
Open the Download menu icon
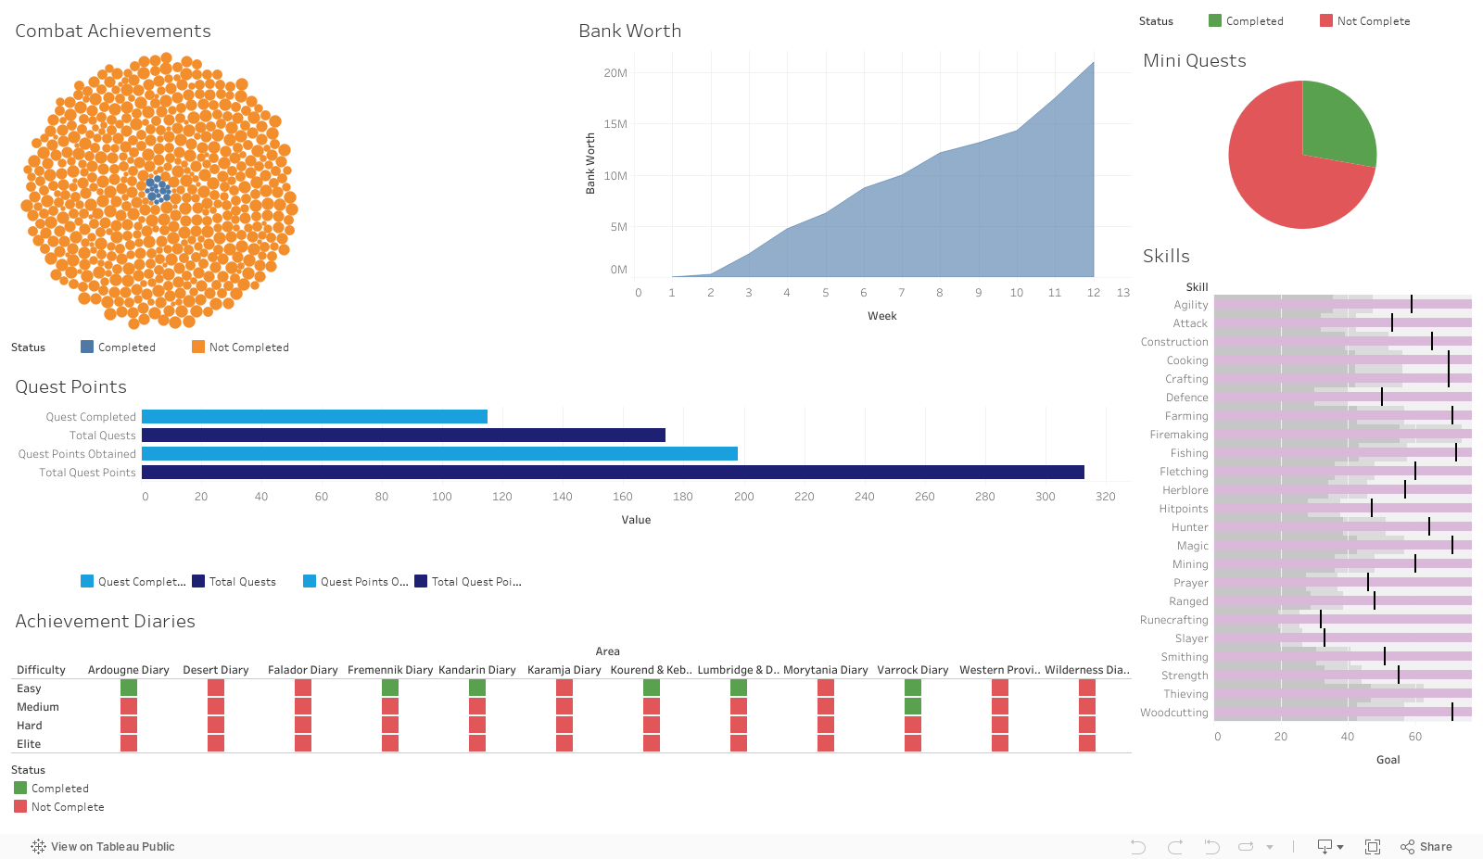1330,847
